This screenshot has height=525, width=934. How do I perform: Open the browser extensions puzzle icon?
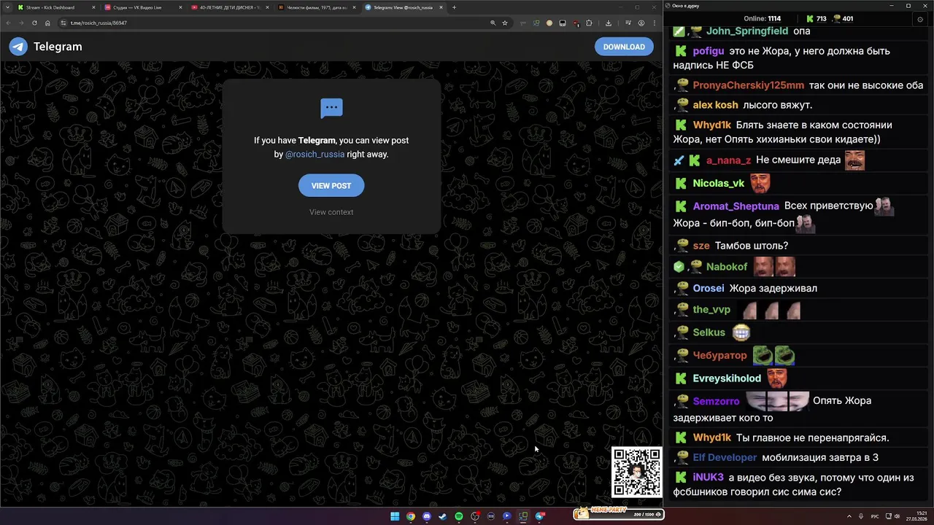point(589,23)
